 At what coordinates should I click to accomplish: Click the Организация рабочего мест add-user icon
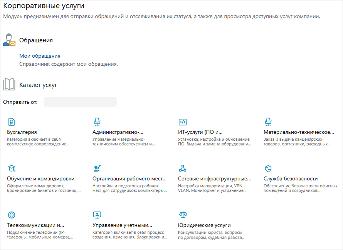click(x=97, y=168)
